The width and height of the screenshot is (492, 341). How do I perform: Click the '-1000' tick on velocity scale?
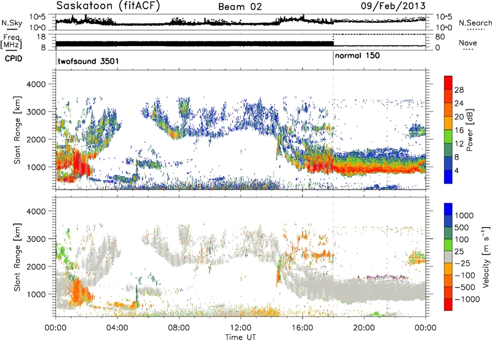467,299
